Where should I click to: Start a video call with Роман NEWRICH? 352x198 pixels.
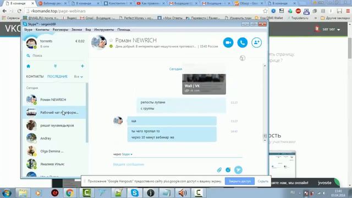click(228, 42)
